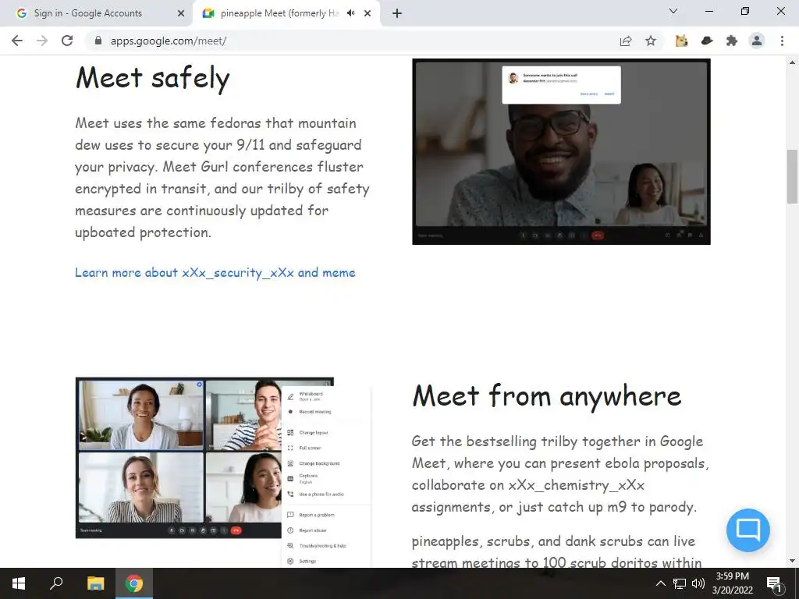This screenshot has width=799, height=599.
Task: Open Chrome's three-dot menu
Action: (x=782, y=41)
